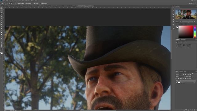Click Create new adjustment layer icon
The image size is (197, 111).
click(188, 110)
